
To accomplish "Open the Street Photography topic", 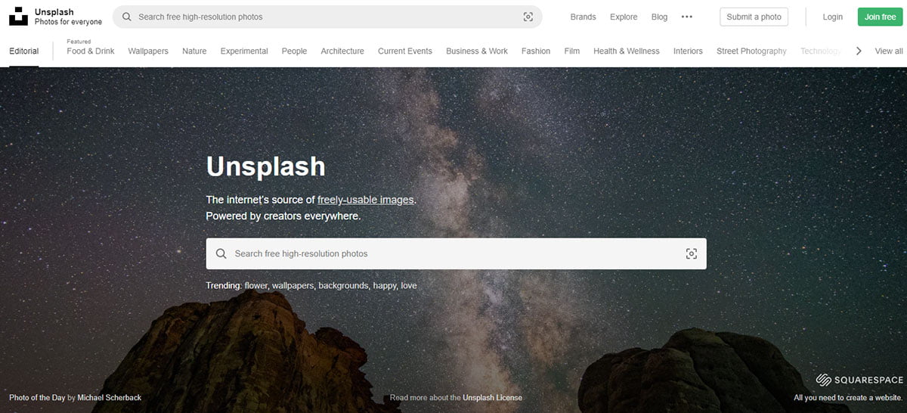I will click(x=751, y=51).
